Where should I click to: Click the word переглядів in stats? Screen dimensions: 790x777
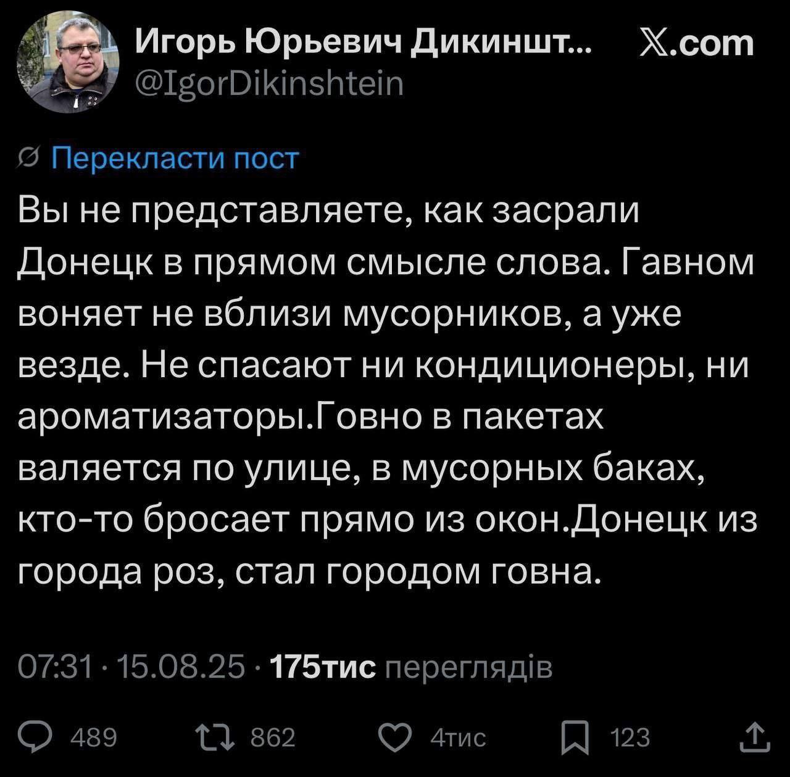468,668
